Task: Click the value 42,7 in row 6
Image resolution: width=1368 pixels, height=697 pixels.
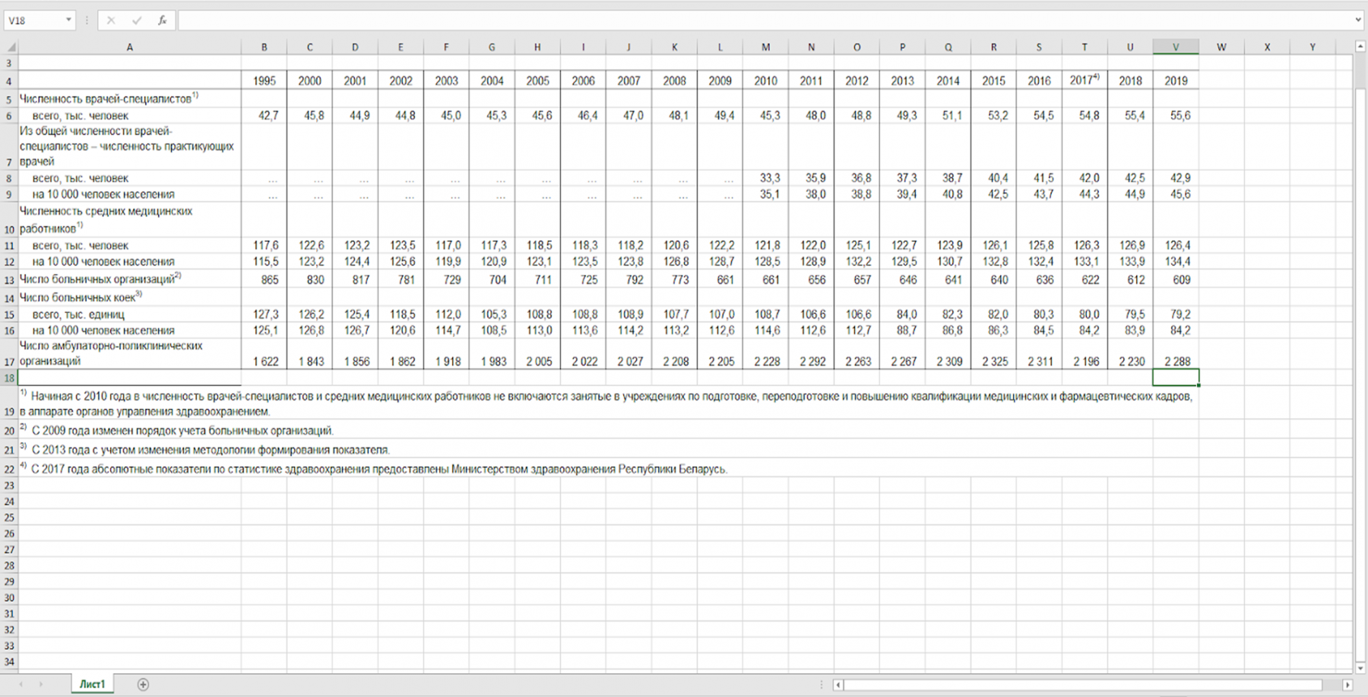Action: click(x=268, y=115)
